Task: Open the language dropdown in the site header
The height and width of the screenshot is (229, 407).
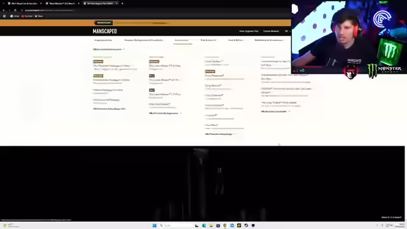Action: (x=287, y=31)
